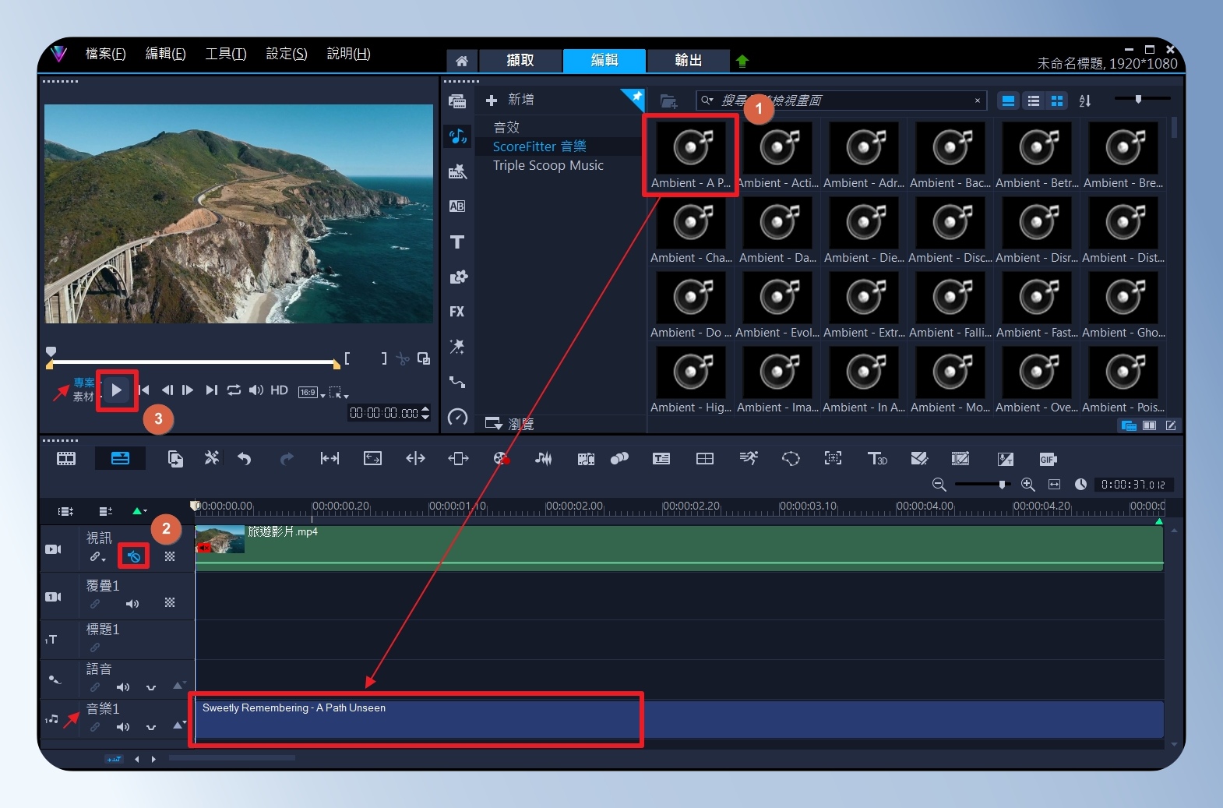Click the import media folder icon
The width and height of the screenshot is (1223, 808).
668,101
